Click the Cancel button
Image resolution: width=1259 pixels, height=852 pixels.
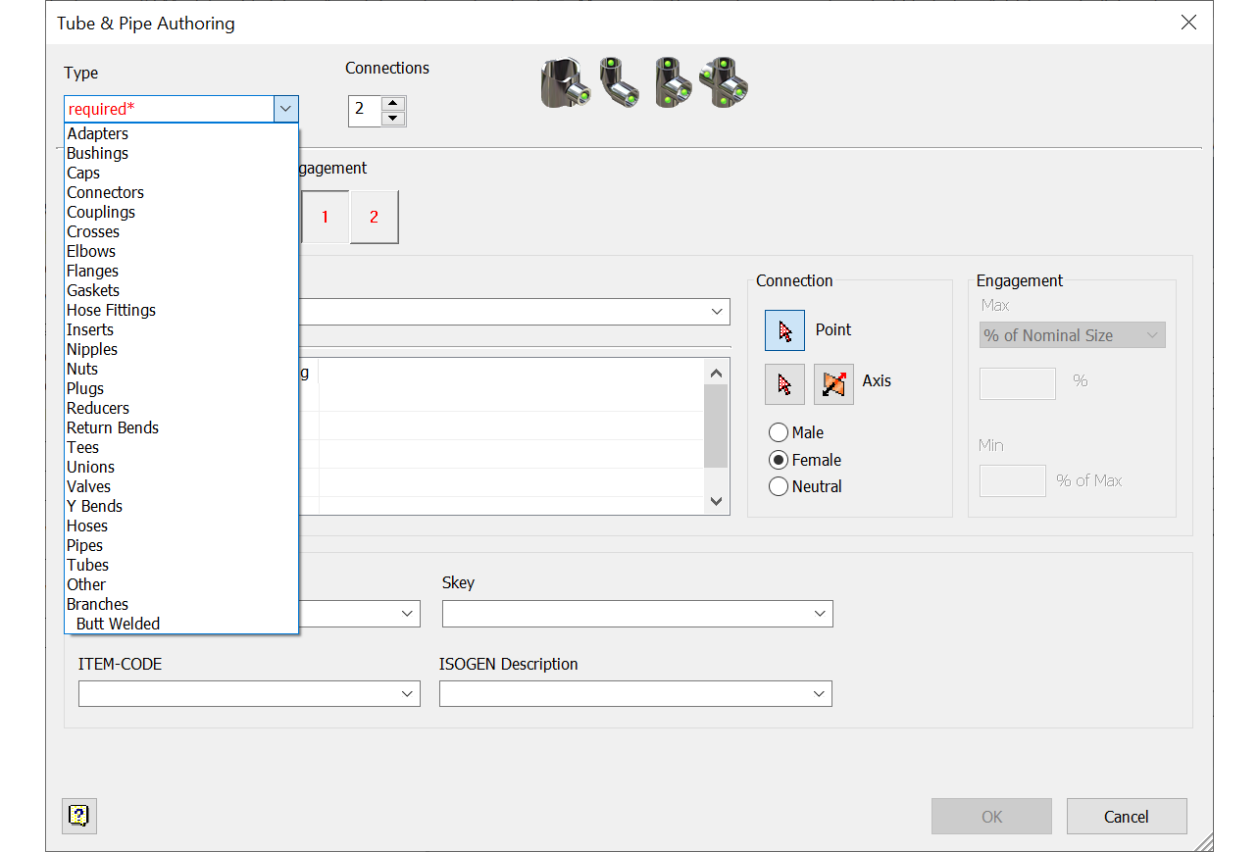pyautogui.click(x=1127, y=817)
